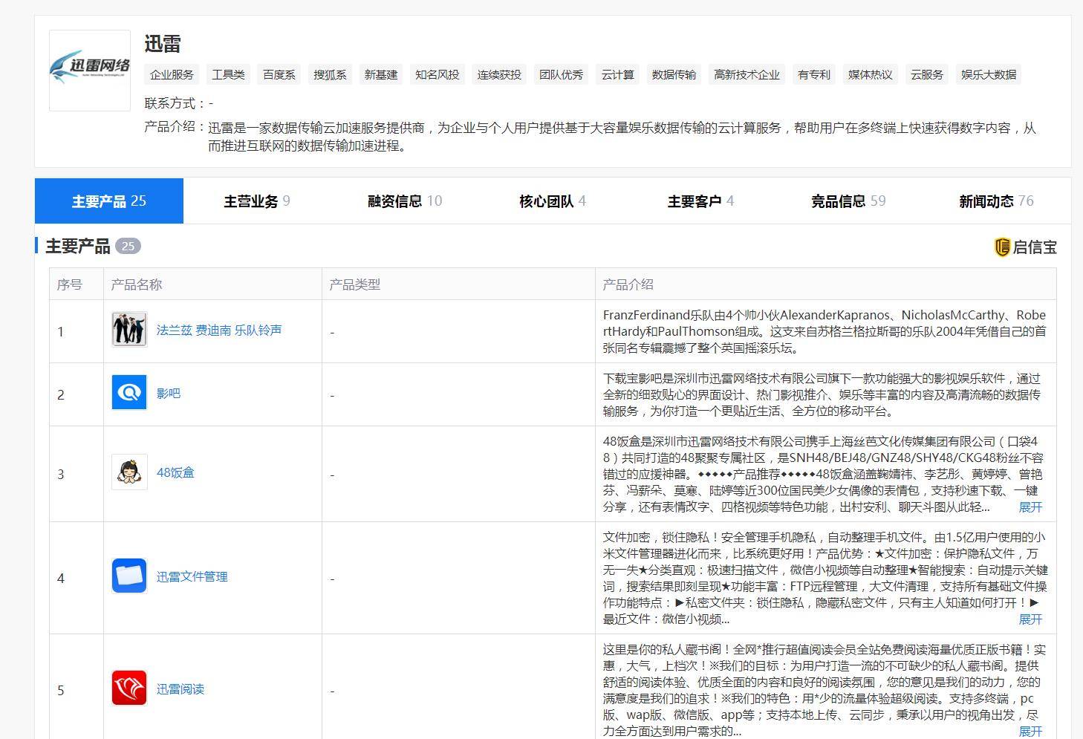Image resolution: width=1083 pixels, height=739 pixels.
Task: Open the 融资信息 tab
Action: click(x=405, y=201)
